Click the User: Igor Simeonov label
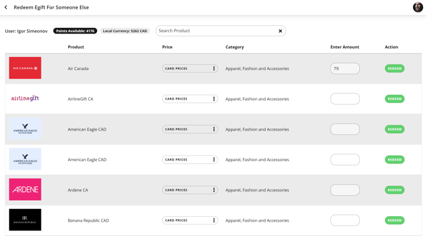The image size is (426, 236). coord(27,31)
